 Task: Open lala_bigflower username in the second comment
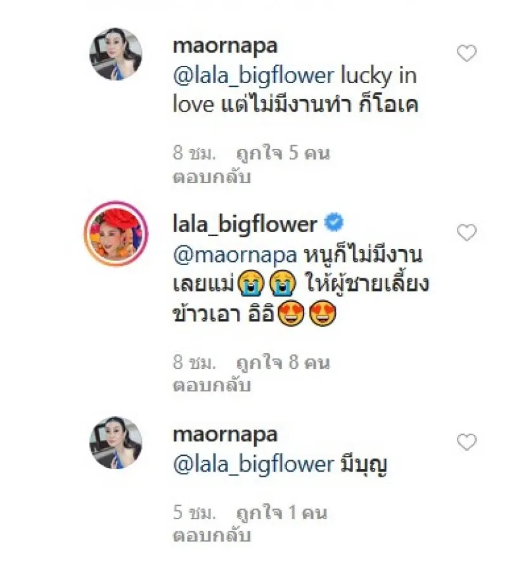point(245,224)
